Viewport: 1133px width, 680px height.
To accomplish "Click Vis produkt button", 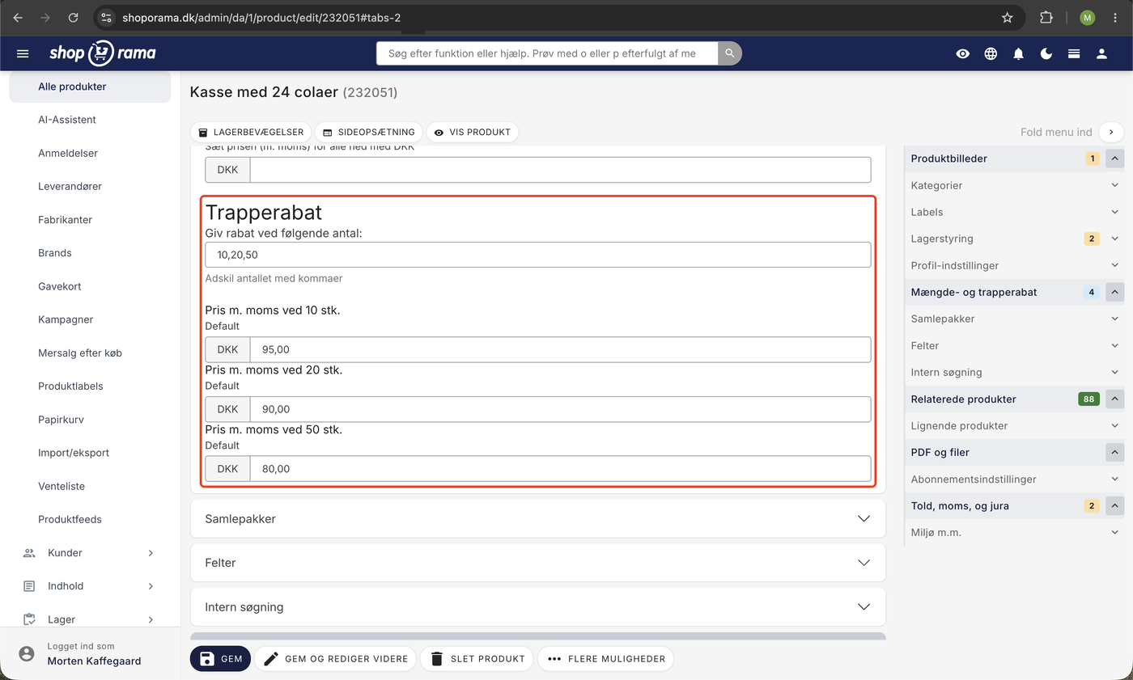I will tap(473, 132).
